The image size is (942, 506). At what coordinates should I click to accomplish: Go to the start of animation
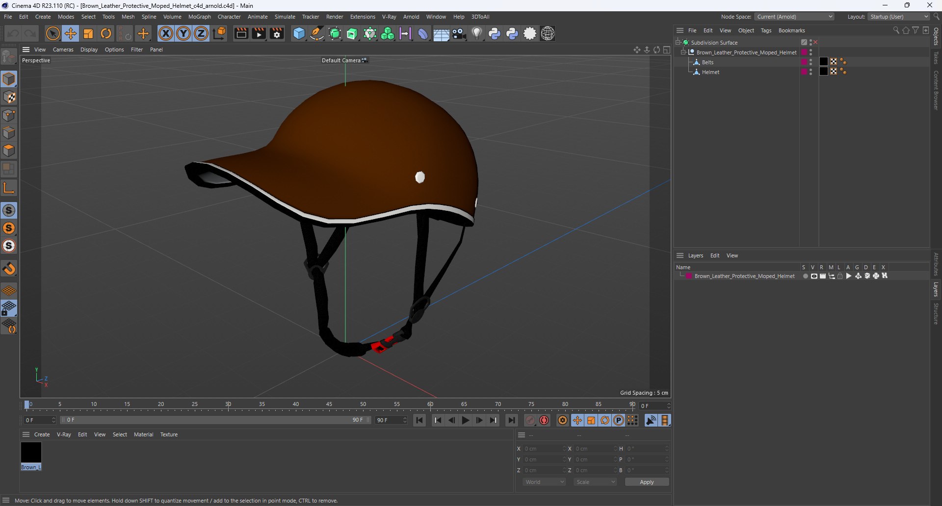tap(419, 420)
